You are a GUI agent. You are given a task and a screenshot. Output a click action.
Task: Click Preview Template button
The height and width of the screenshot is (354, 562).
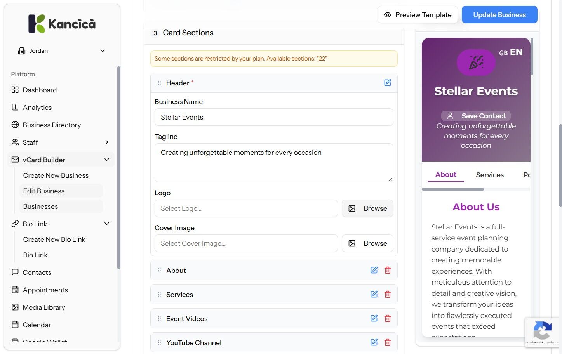tap(418, 15)
